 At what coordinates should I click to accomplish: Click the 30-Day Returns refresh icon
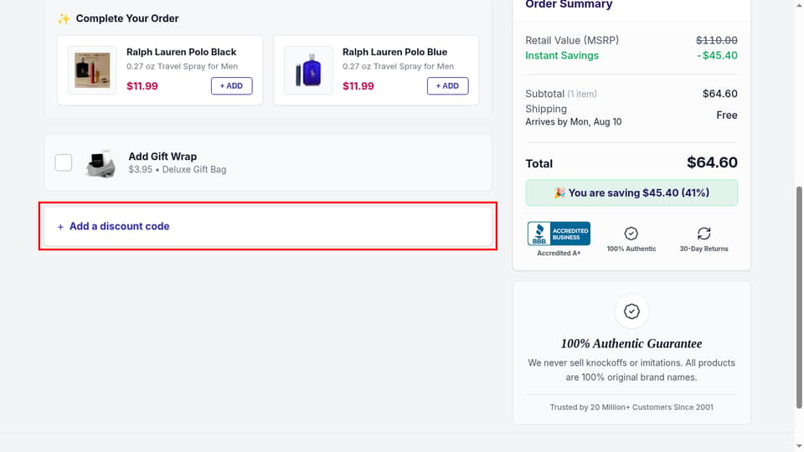(x=703, y=234)
